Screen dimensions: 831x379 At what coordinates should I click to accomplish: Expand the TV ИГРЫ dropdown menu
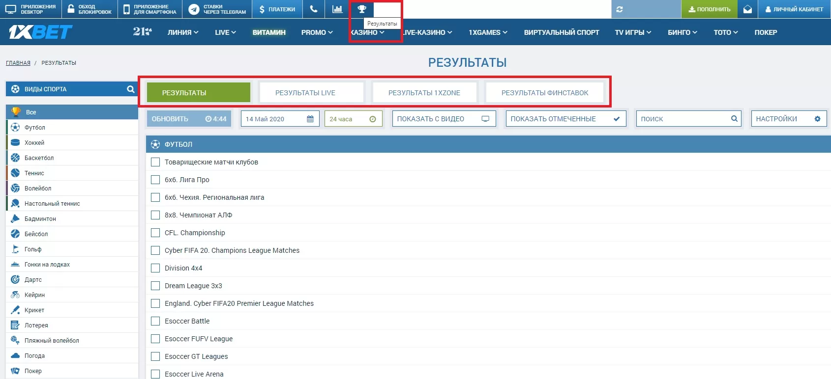pos(633,32)
